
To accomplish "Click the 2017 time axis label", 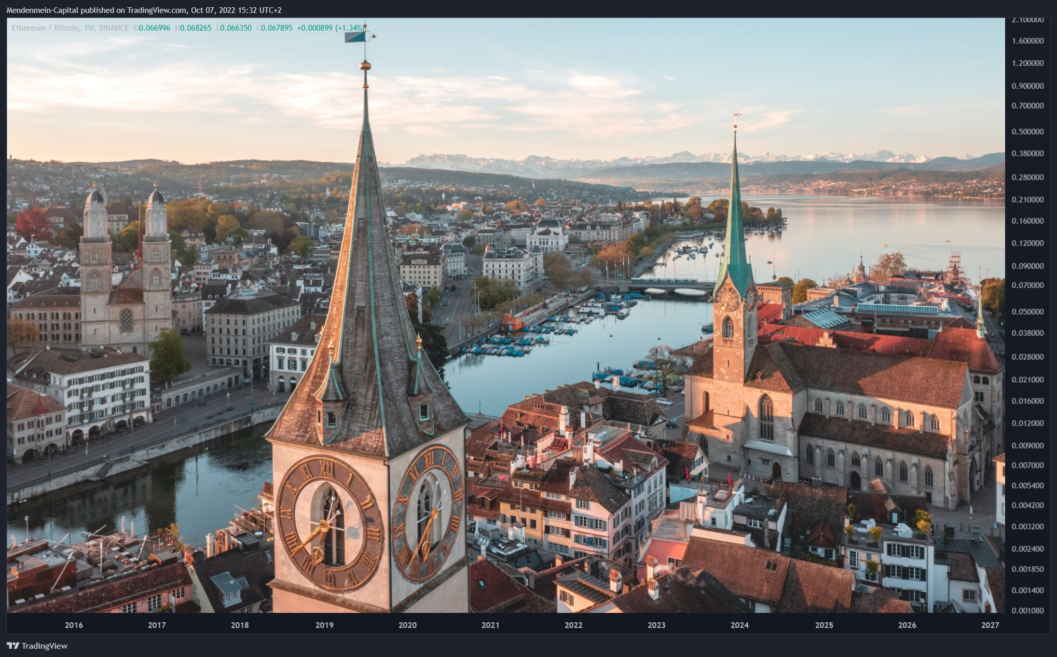I will (157, 625).
